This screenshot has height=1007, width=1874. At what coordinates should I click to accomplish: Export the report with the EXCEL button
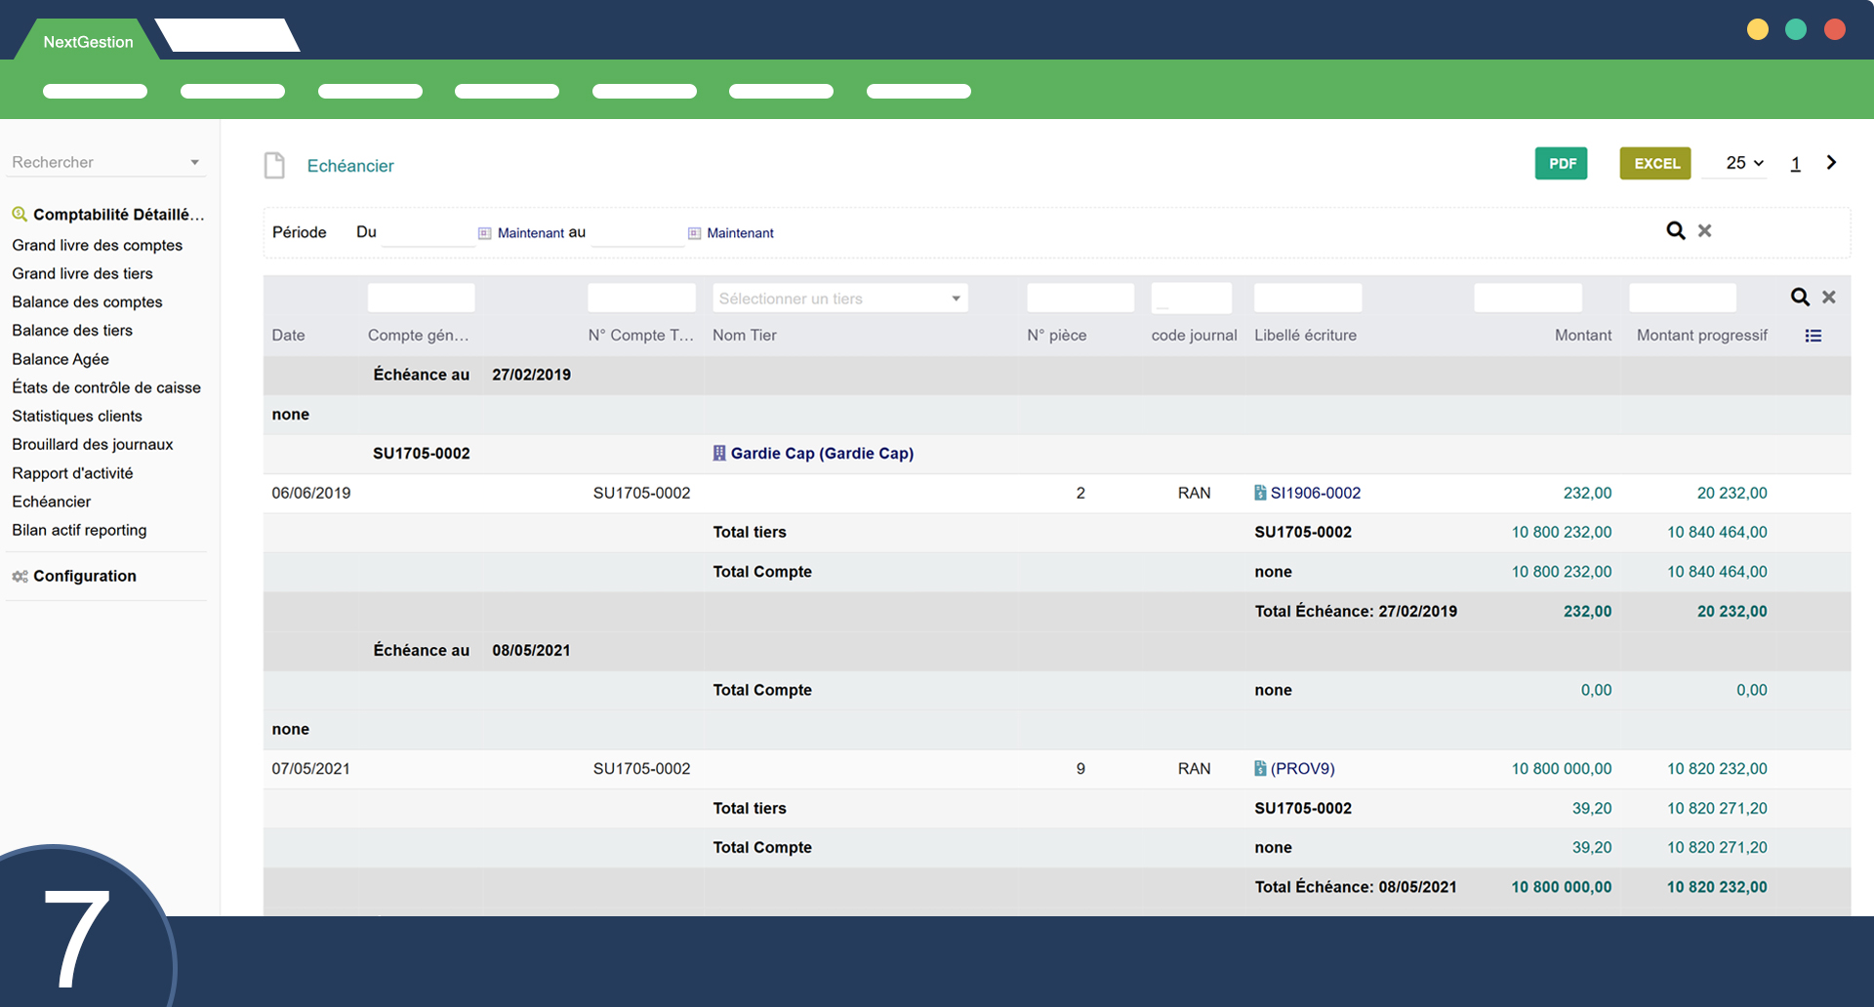[1655, 164]
